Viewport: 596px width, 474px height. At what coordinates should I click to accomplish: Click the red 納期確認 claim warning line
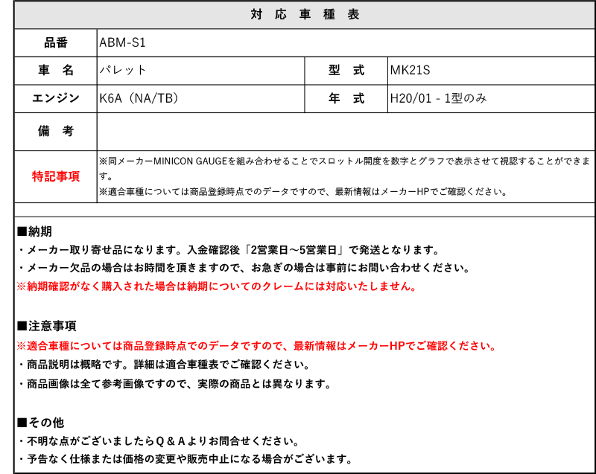pos(216,286)
